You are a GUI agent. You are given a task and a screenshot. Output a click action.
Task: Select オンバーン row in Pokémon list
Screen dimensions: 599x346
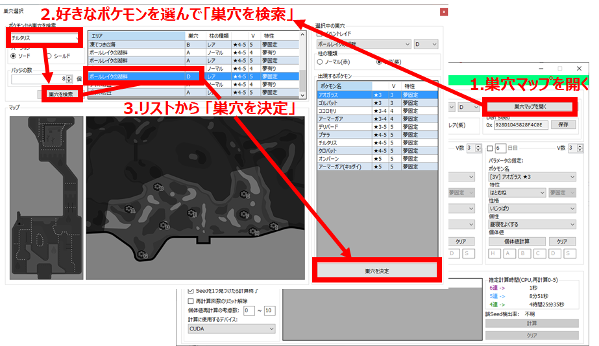coord(378,159)
